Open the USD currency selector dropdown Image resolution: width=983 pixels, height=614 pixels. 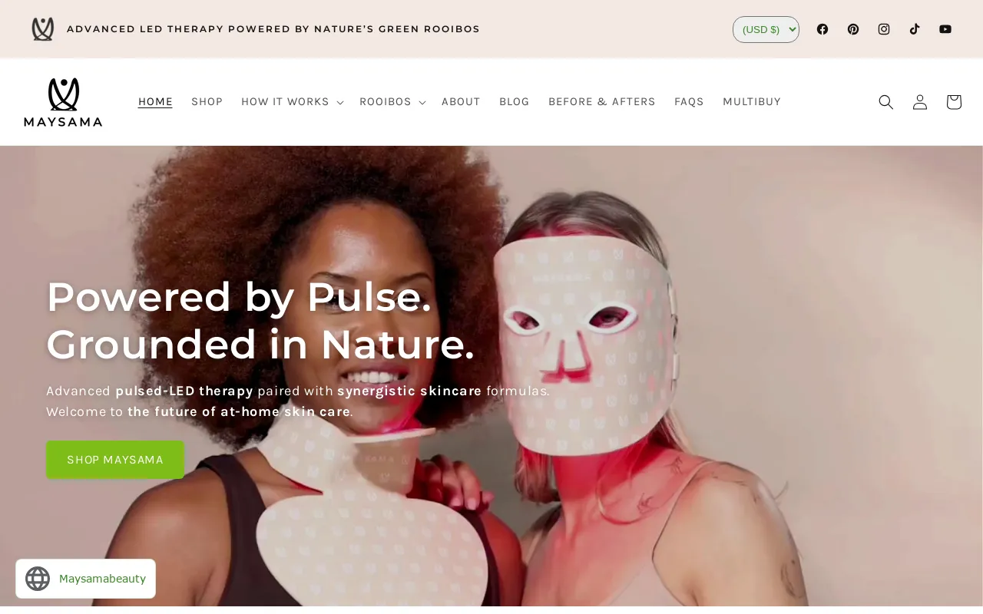(x=766, y=29)
